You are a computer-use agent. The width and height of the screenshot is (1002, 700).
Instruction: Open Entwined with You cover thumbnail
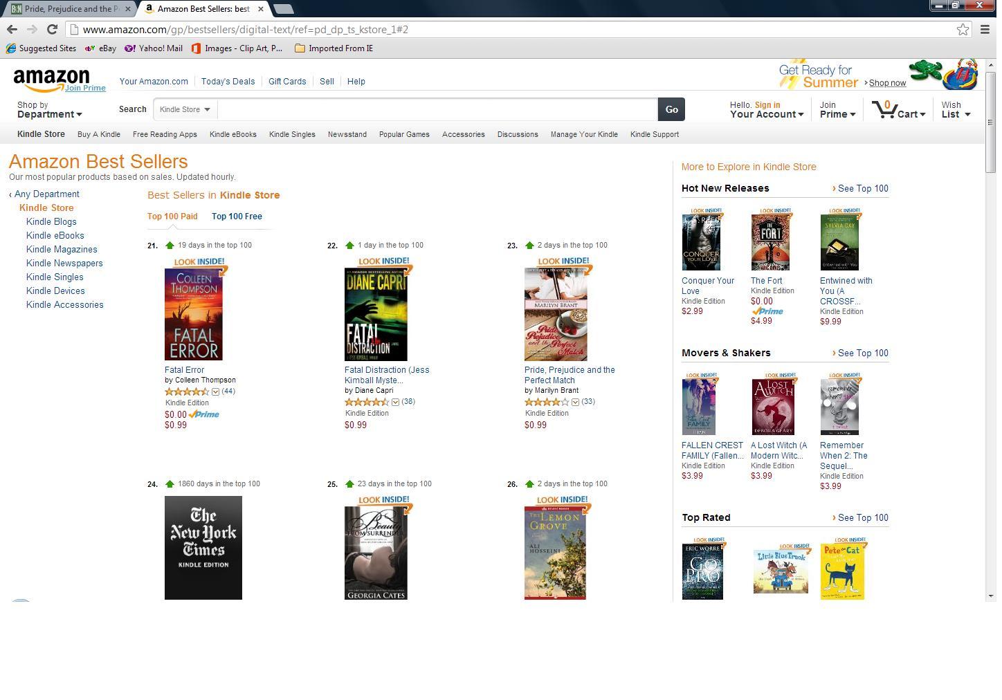pos(839,241)
